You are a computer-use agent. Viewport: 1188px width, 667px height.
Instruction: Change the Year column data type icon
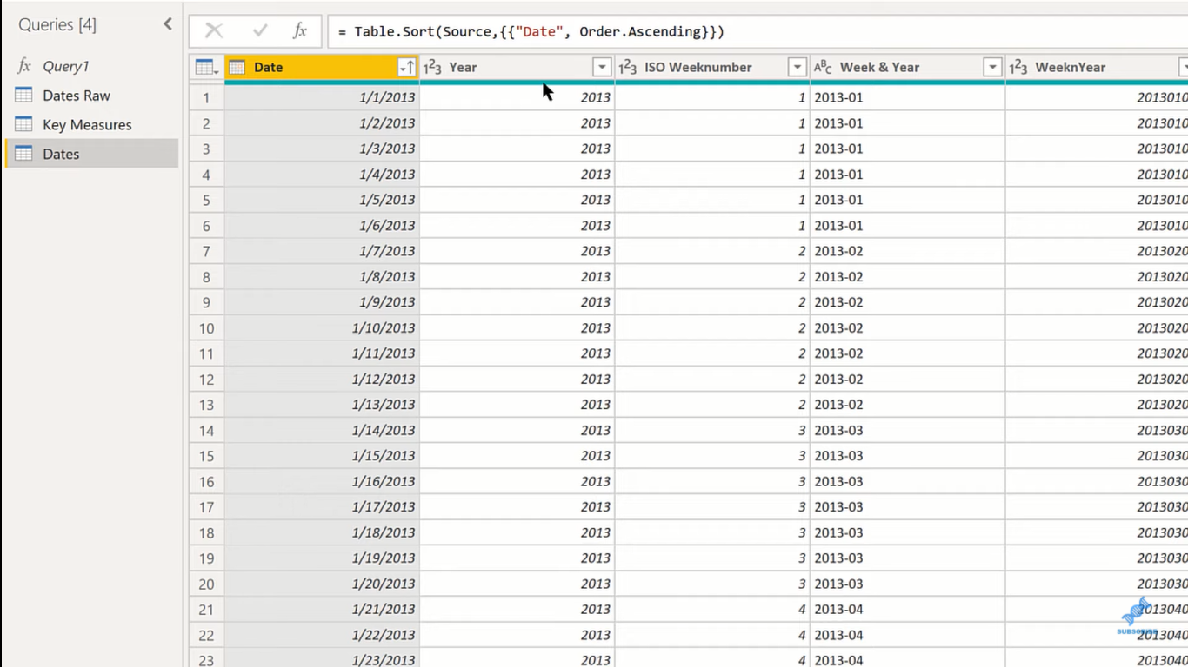pos(432,67)
